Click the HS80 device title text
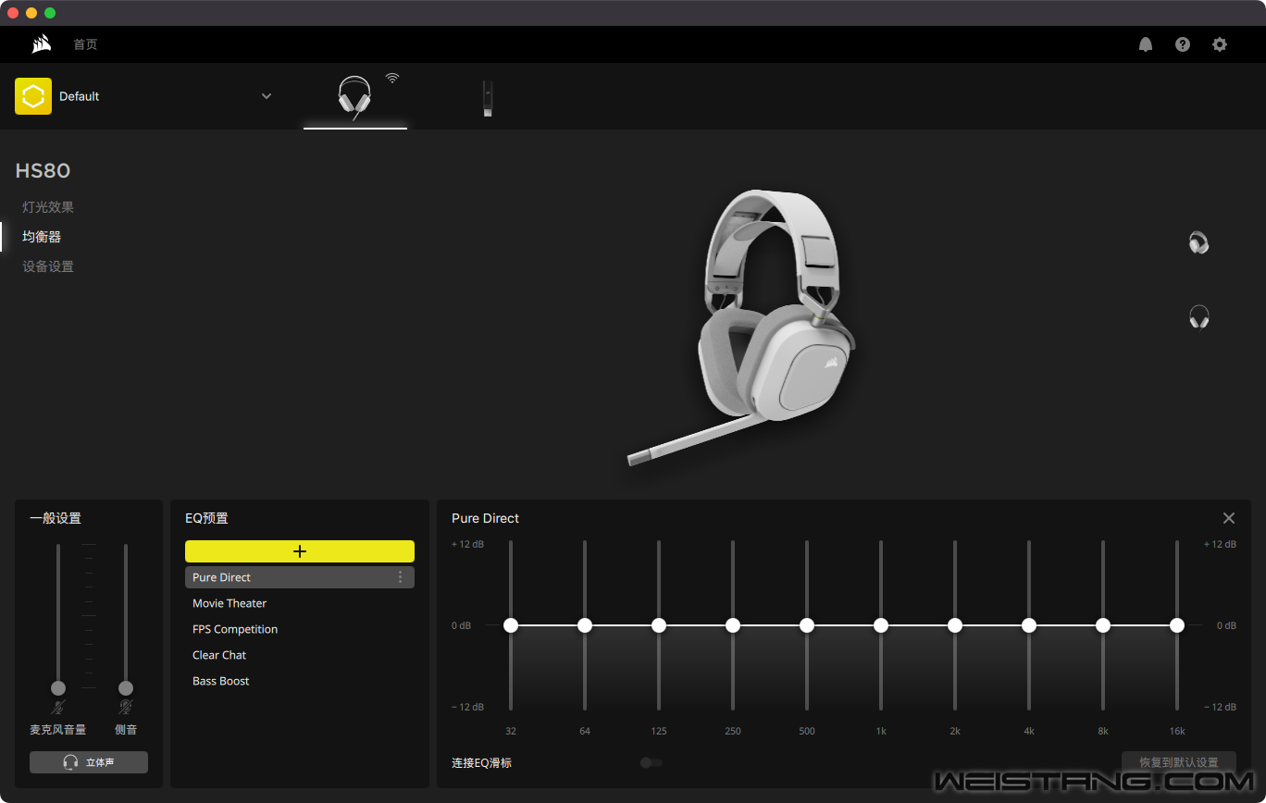Viewport: 1266px width, 803px height. (x=43, y=171)
